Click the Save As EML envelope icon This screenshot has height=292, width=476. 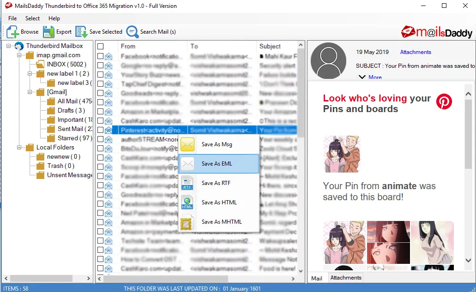pyautogui.click(x=187, y=164)
